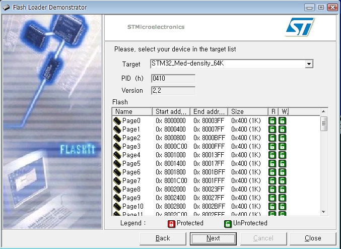The width and height of the screenshot is (341, 249).
Task: Click start address 0x 8001800
Action: coord(171,172)
